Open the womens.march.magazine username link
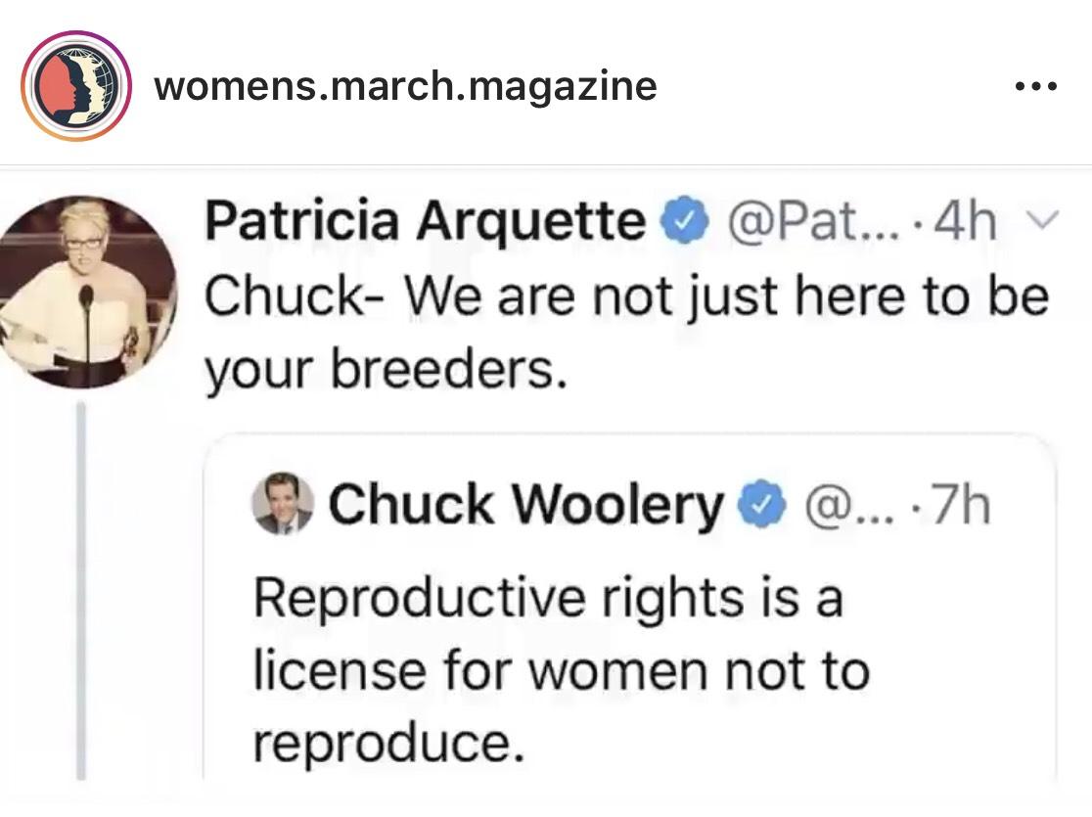 [x=405, y=86]
